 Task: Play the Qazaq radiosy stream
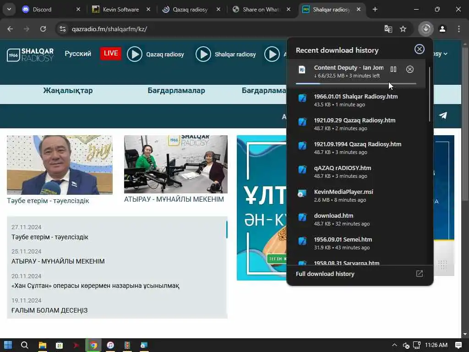[x=135, y=54]
